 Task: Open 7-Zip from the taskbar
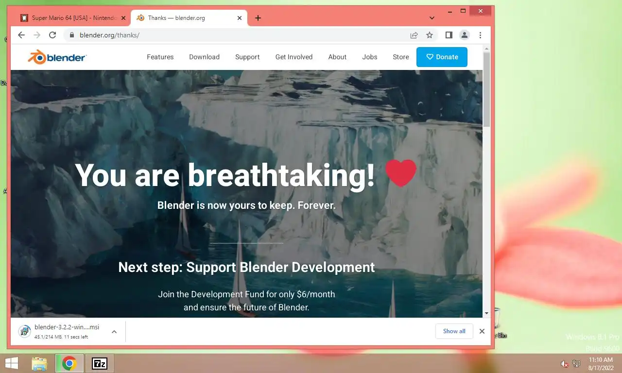click(100, 363)
